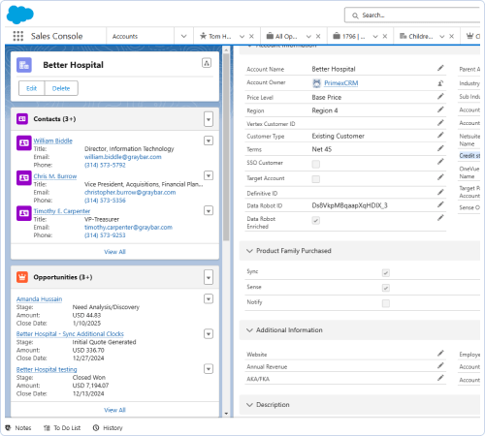The image size is (485, 436).
Task: Edit the Annual Revenue pencil
Action: 440,365
